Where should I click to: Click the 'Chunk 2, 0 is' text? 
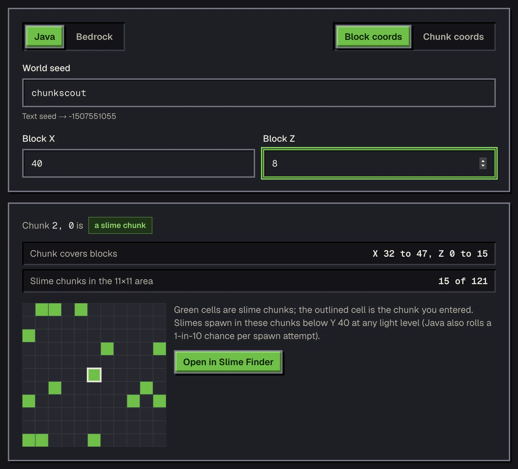point(53,225)
